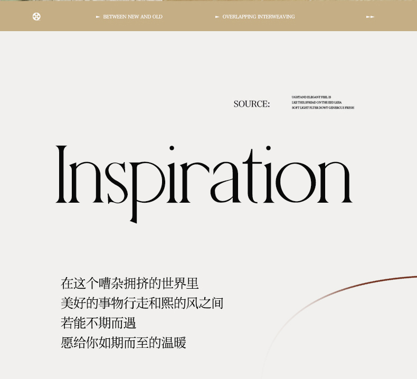Click the Chinese line starting with 在这个嘈杂
The image size is (417, 379).
tap(129, 283)
